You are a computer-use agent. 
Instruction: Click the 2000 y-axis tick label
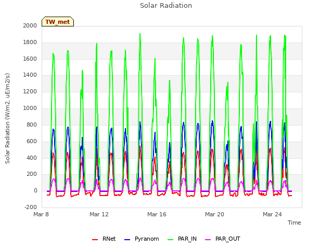pos(30,25)
